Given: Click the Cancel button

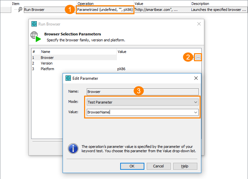Looking at the screenshot, I should click(159, 166).
